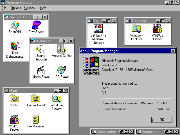The image size is (180, 135).
Task: Open the Control Panel icon
Action: pos(36,99)
